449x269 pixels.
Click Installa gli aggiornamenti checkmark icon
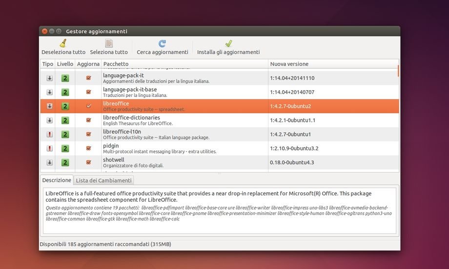[x=228, y=43]
